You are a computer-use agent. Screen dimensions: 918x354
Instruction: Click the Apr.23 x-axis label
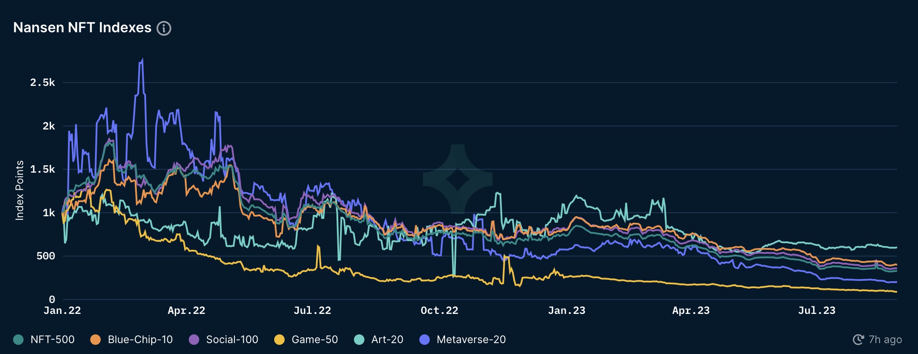[x=691, y=310]
